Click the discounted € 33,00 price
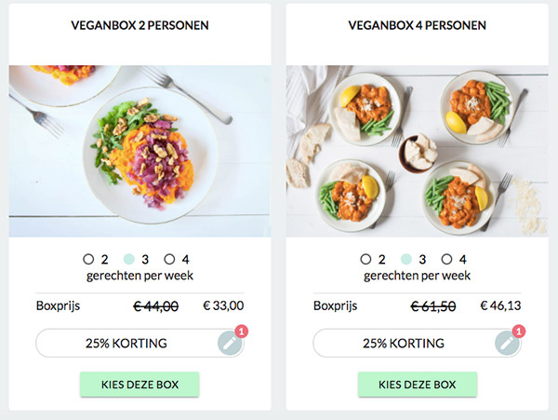 click(x=223, y=305)
